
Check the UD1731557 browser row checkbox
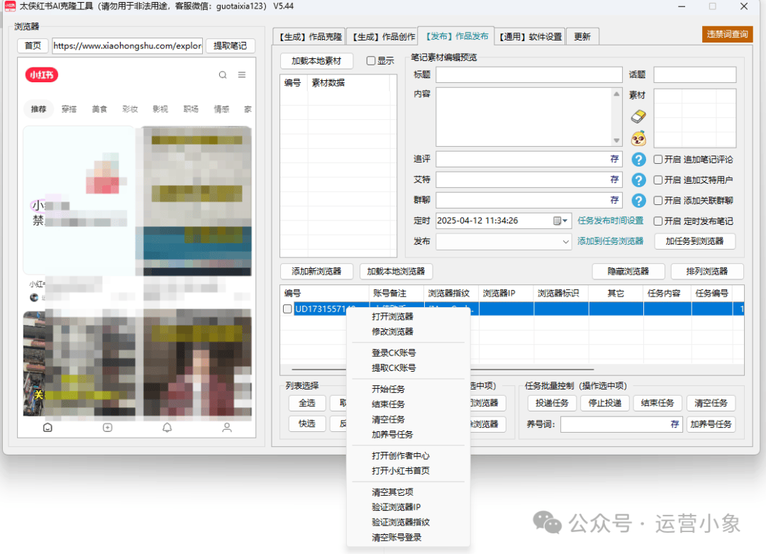click(x=287, y=309)
